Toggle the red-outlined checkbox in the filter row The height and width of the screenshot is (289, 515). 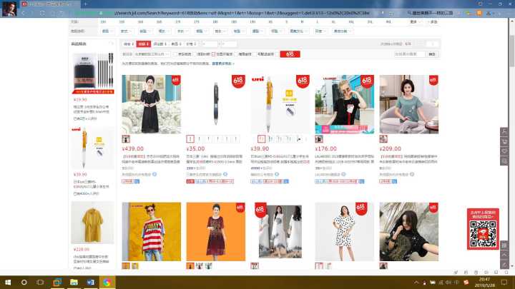(214, 54)
